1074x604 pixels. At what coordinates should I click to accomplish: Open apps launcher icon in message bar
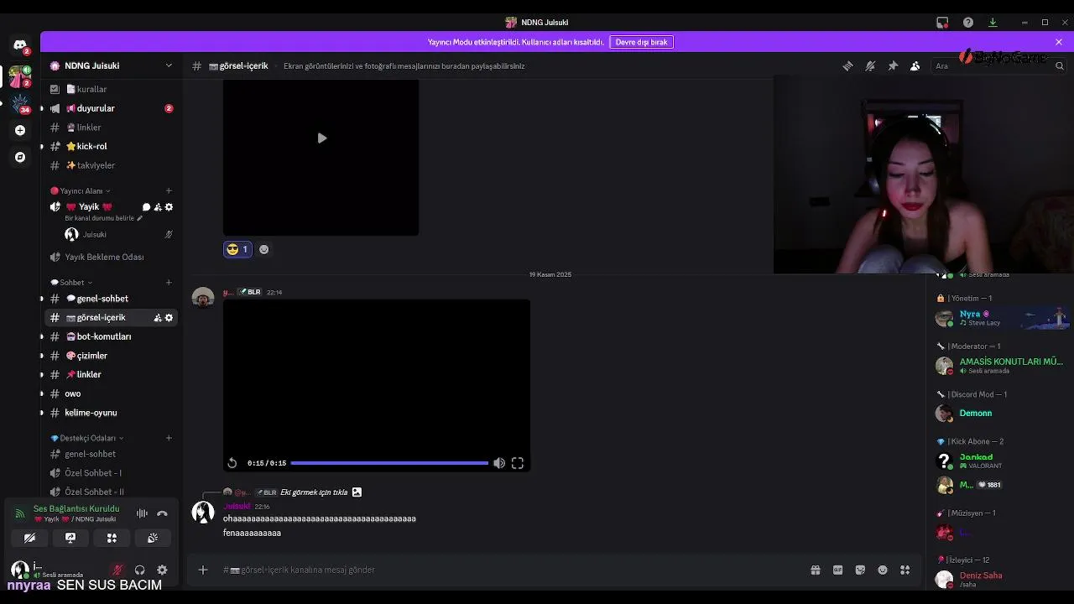905,570
